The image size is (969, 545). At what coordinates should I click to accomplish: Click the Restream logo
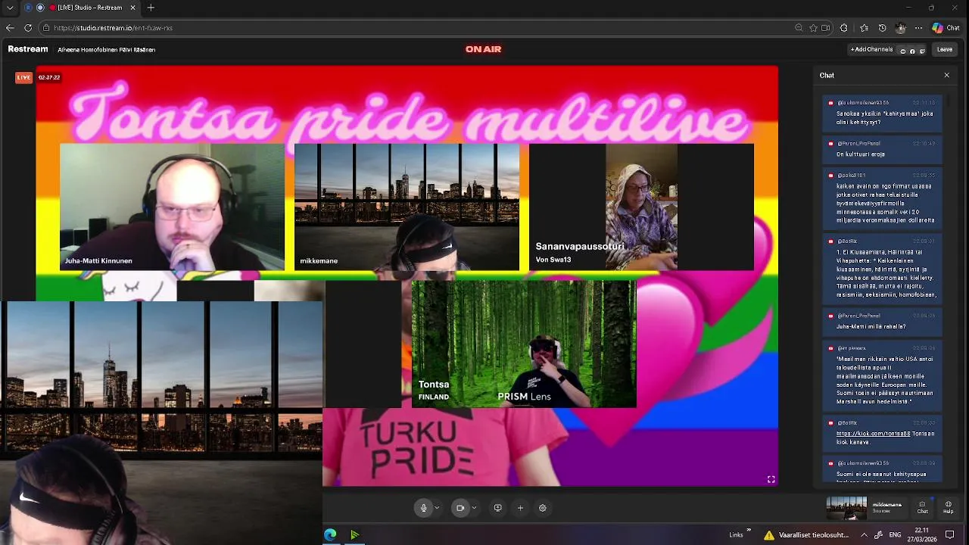[x=28, y=49]
